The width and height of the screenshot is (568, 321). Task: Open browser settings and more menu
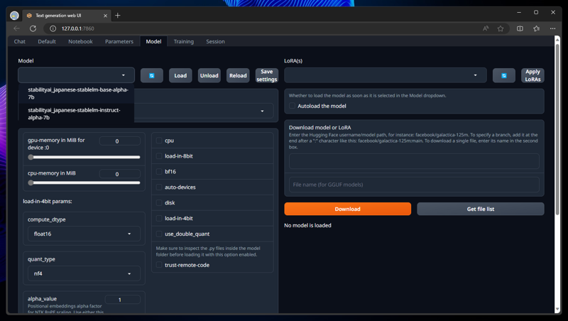point(552,28)
